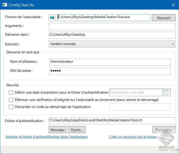Open the calendar picker for expiration date
Screen dimensions: 179x154
165,92
